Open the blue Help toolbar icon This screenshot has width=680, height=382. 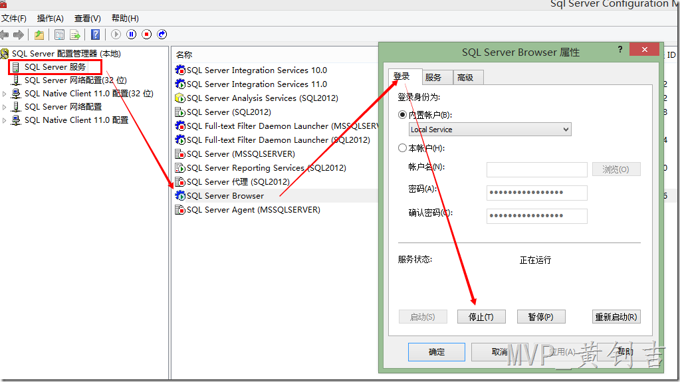click(96, 35)
